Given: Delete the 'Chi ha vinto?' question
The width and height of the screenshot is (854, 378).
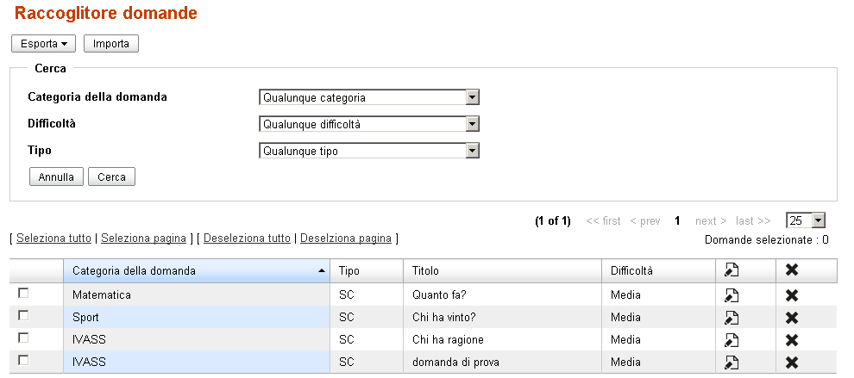Looking at the screenshot, I should [x=791, y=318].
